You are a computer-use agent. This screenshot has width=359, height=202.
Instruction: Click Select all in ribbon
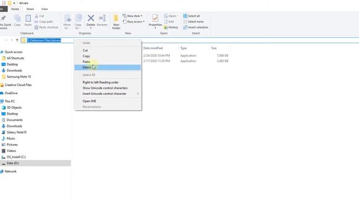click(x=191, y=16)
